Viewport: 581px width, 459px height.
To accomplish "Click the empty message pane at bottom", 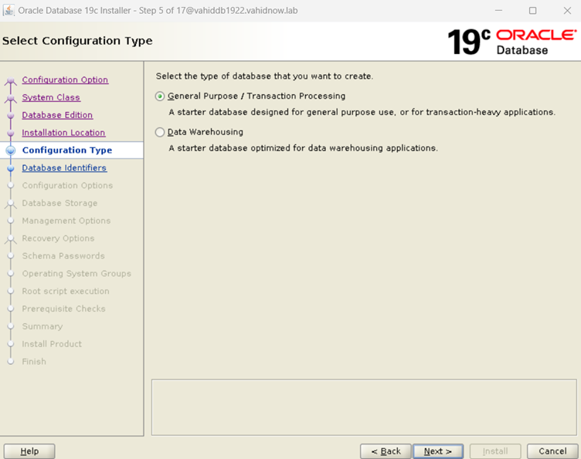I will (363, 407).
